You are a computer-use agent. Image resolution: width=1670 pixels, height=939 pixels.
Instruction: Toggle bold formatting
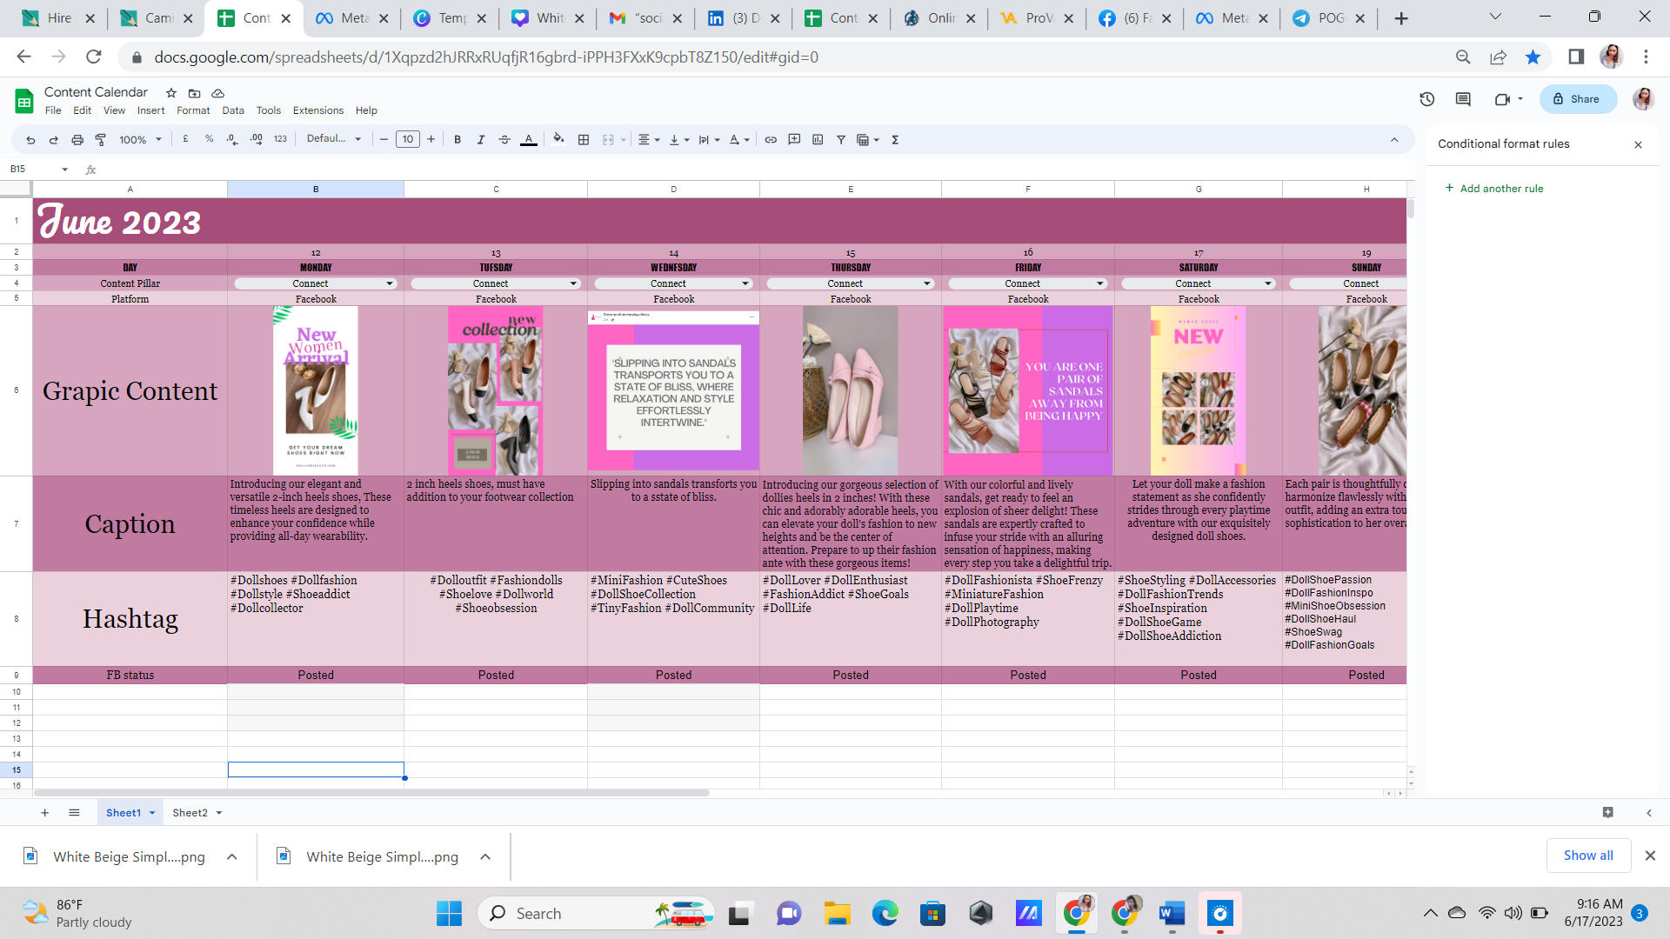coord(458,140)
